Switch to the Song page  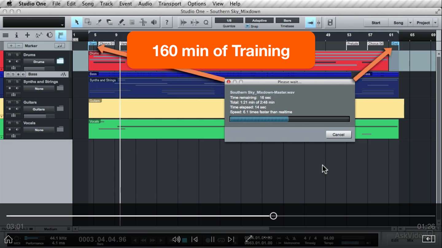click(x=398, y=23)
